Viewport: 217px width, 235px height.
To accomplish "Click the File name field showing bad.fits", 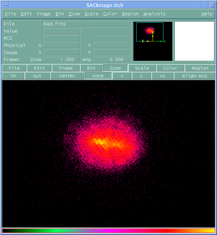I will coord(86,24).
